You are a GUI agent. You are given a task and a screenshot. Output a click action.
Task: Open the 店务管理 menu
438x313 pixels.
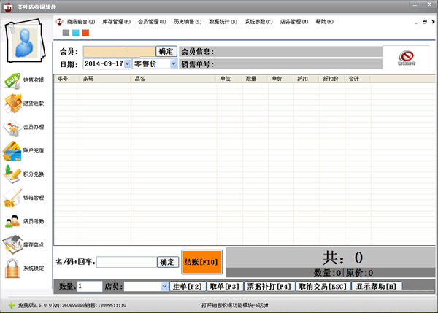[294, 22]
